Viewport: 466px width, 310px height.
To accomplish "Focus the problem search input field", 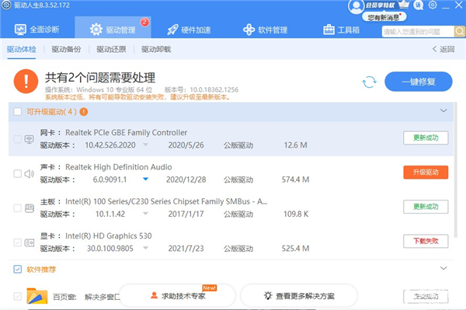I will [418, 32].
